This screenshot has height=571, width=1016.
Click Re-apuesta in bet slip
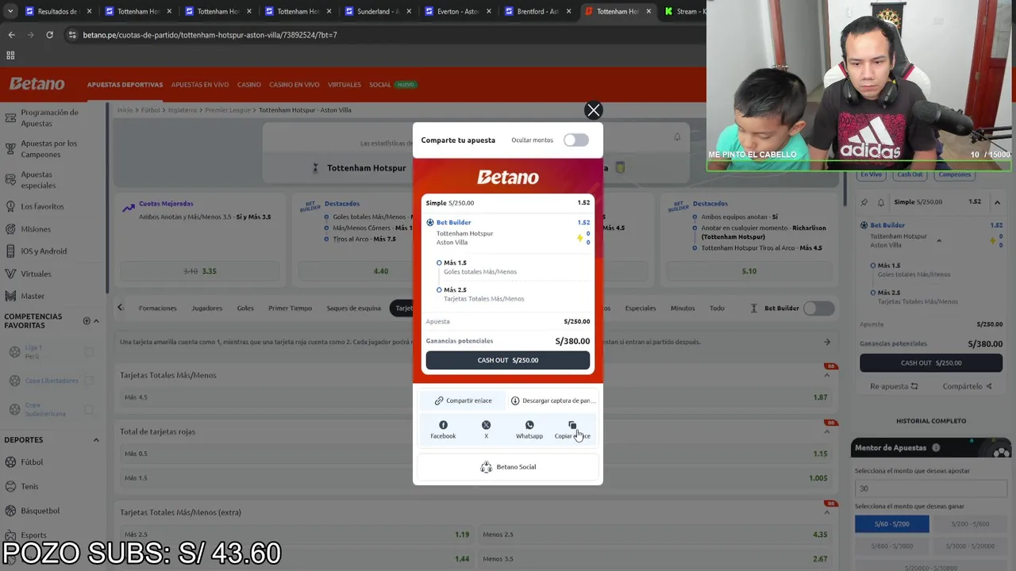tap(894, 386)
